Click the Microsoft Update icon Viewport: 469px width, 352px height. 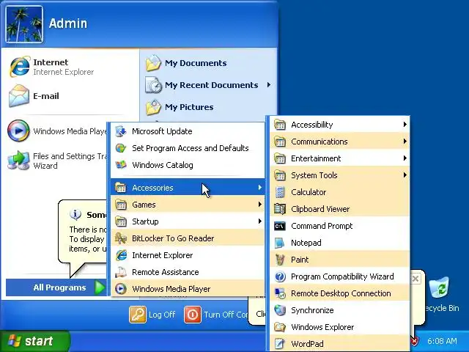point(121,131)
